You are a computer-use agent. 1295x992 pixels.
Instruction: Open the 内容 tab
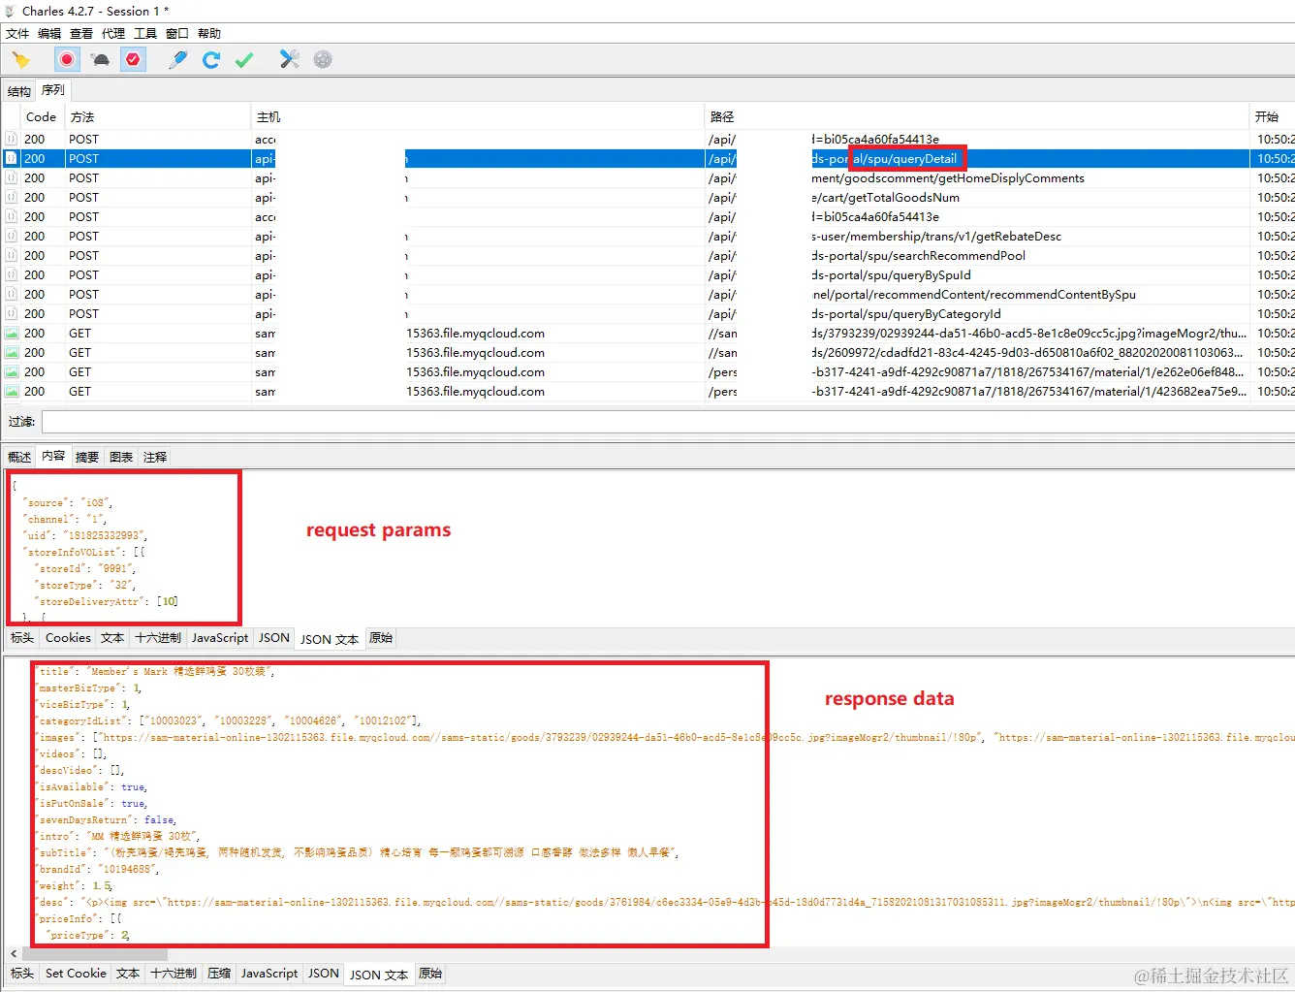coord(53,456)
